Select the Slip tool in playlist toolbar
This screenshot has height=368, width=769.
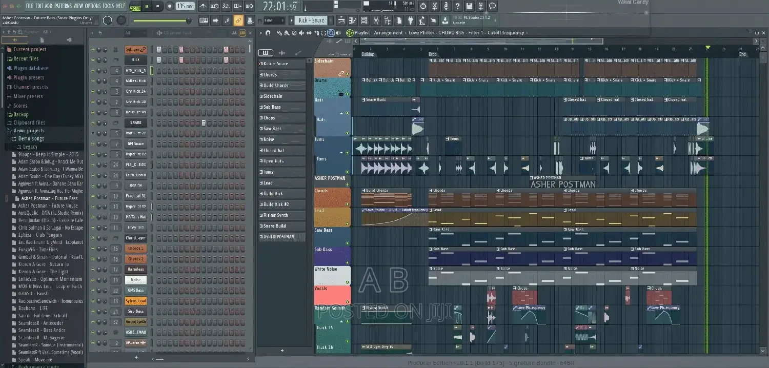click(x=309, y=33)
